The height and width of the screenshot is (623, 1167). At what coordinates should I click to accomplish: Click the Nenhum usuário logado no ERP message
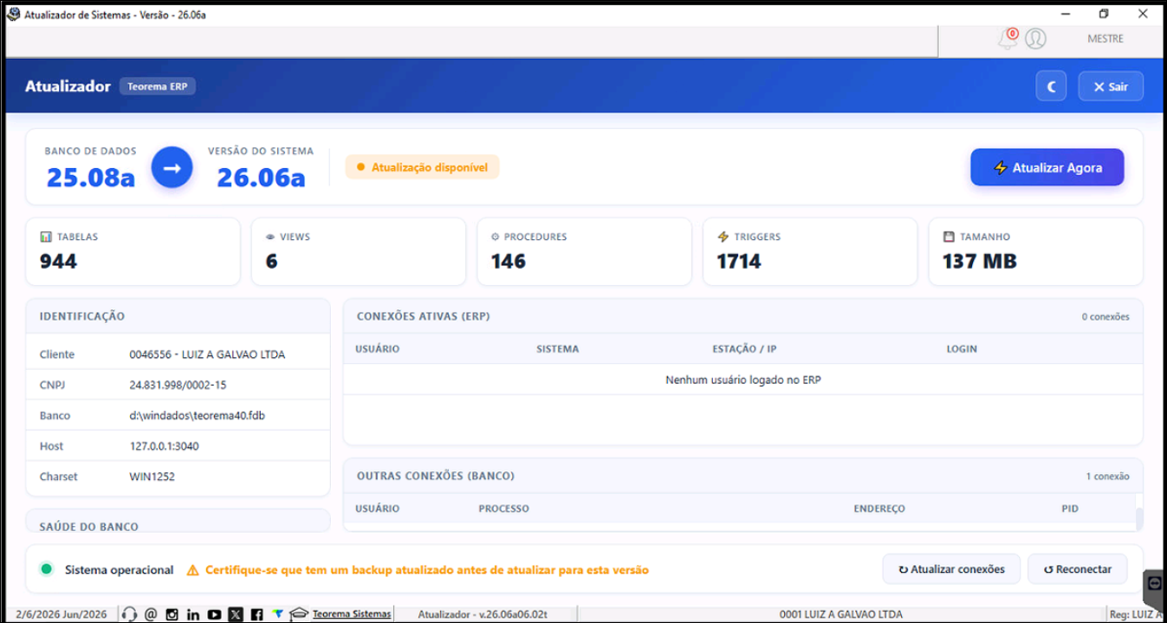click(x=743, y=380)
